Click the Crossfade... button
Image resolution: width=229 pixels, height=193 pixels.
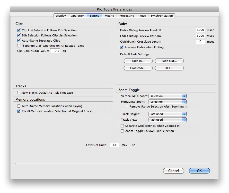click(138, 68)
